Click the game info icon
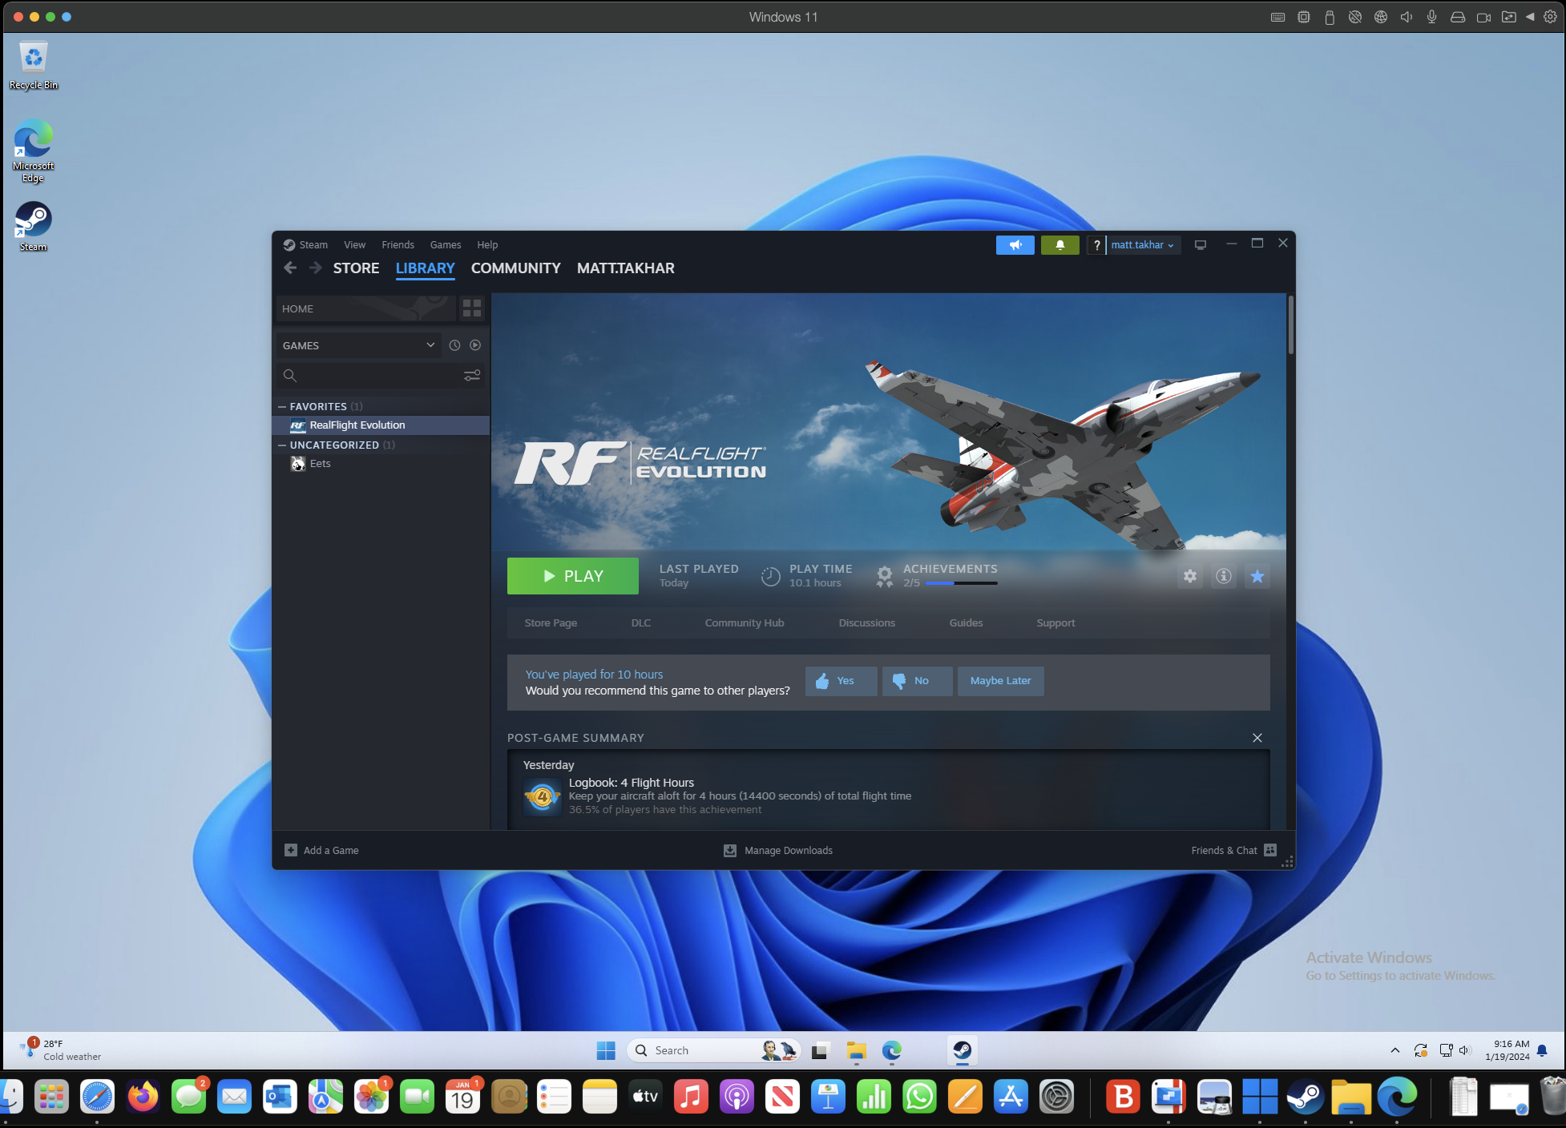Image resolution: width=1566 pixels, height=1128 pixels. pos(1223,576)
